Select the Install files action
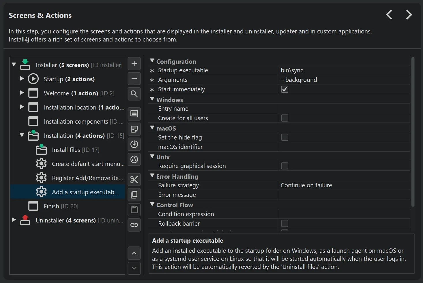The width and height of the screenshot is (423, 283). [x=66, y=150]
